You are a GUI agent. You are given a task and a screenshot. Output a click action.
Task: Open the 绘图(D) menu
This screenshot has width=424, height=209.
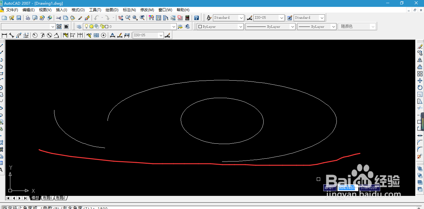pyautogui.click(x=112, y=10)
